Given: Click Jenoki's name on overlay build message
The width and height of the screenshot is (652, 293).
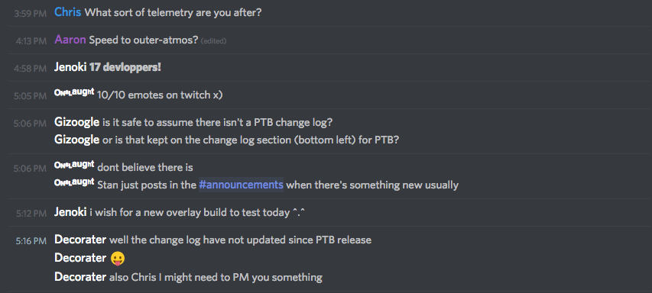Looking at the screenshot, I should point(70,212).
